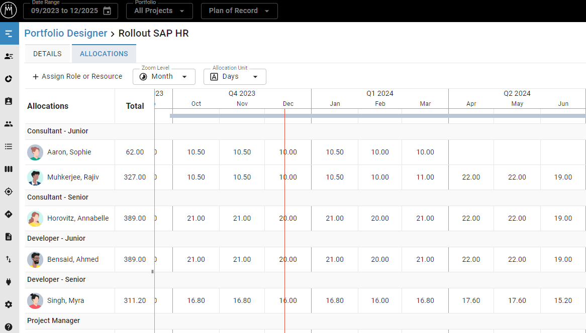The width and height of the screenshot is (586, 333).
Task: Open the bulleted list sidebar icon
Action: click(x=9, y=146)
